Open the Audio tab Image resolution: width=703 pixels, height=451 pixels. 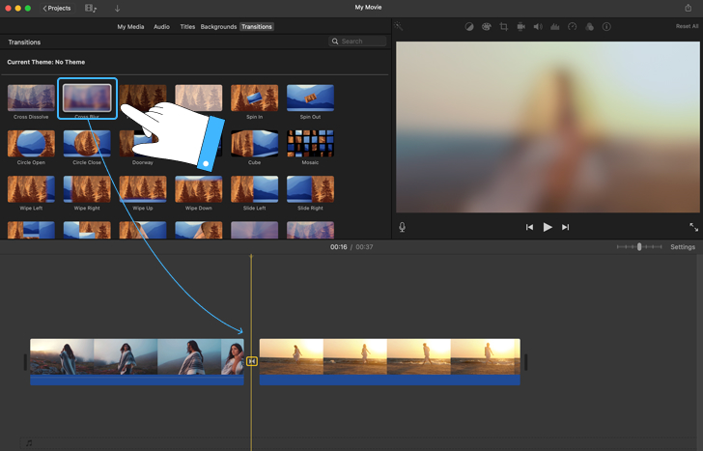(161, 27)
